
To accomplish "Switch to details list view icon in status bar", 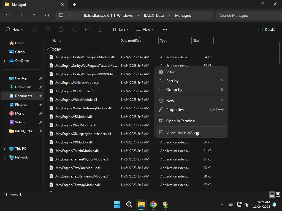I will [x=272, y=195].
